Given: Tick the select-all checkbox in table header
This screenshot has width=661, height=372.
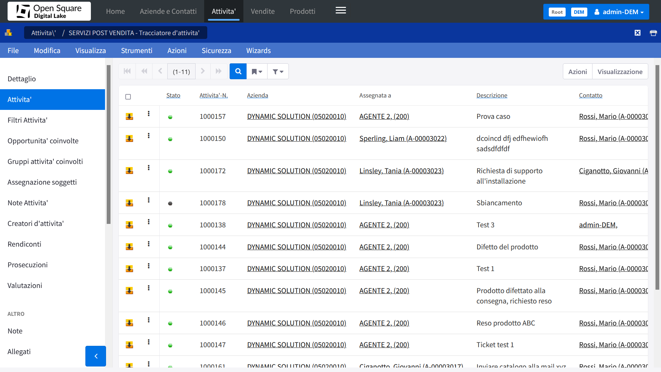Looking at the screenshot, I should [x=128, y=97].
